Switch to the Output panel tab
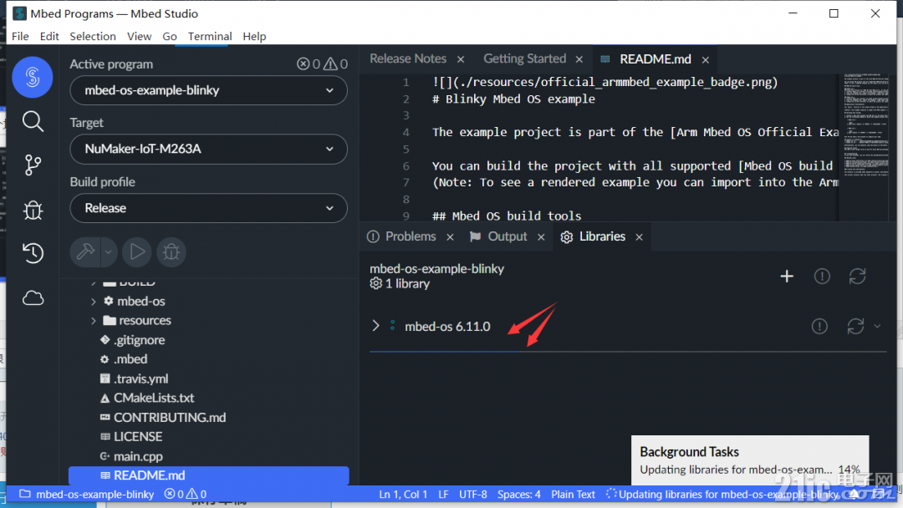903x508 pixels. point(508,236)
